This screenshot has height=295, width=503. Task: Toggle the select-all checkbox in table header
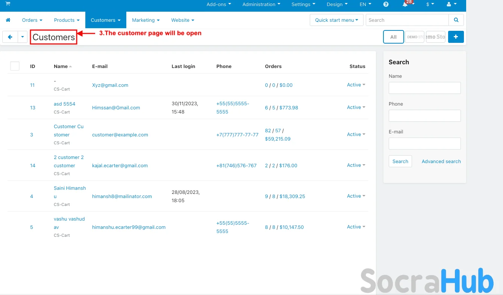[x=15, y=66]
